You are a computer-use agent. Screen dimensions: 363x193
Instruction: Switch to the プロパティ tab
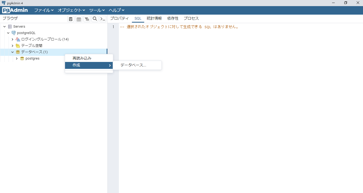click(x=119, y=18)
